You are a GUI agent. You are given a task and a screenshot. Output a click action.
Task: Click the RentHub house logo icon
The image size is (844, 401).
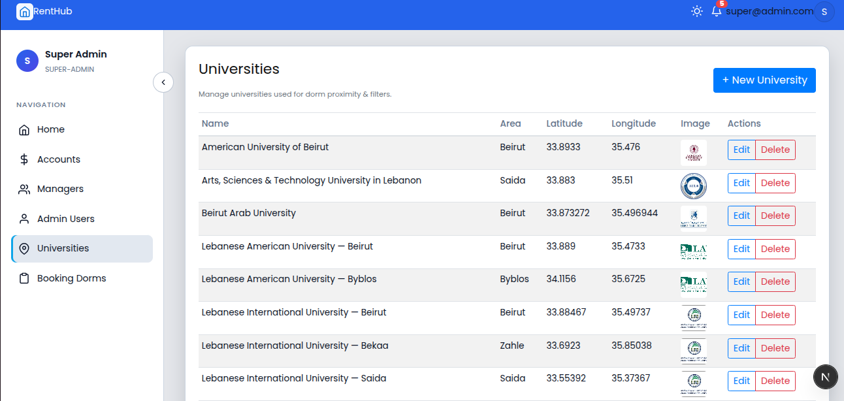pos(24,12)
